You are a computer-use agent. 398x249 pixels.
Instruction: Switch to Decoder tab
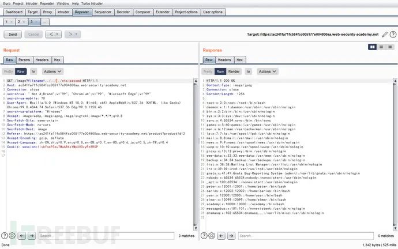pos(123,12)
